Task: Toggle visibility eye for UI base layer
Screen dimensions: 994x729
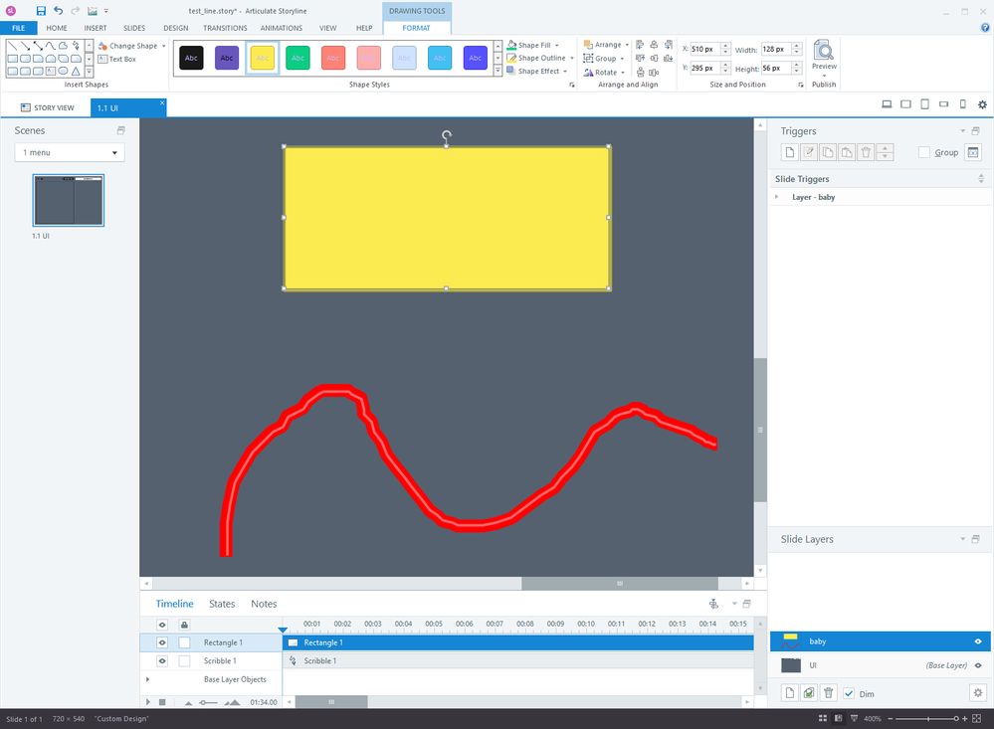Action: (x=978, y=665)
